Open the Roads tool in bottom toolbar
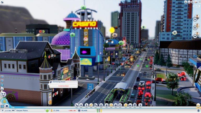The height and width of the screenshot is (113, 201). pos(76,105)
